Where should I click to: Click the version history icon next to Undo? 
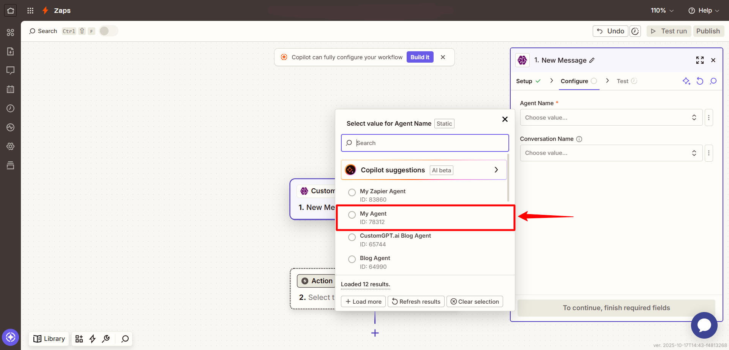[635, 31]
